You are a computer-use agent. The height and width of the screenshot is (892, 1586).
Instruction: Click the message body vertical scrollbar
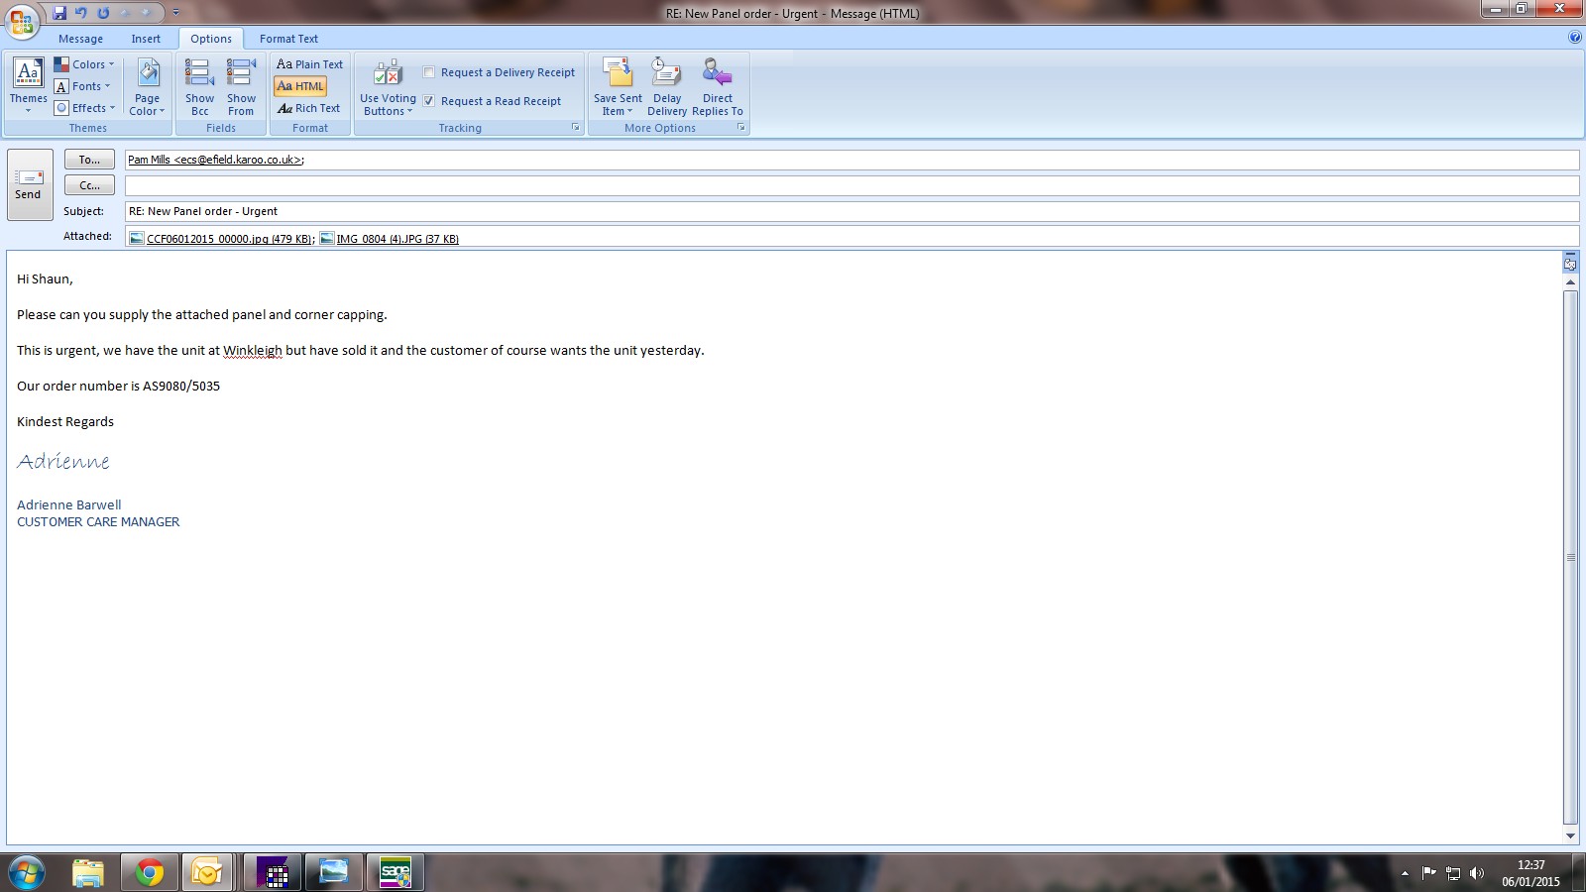pos(1570,558)
